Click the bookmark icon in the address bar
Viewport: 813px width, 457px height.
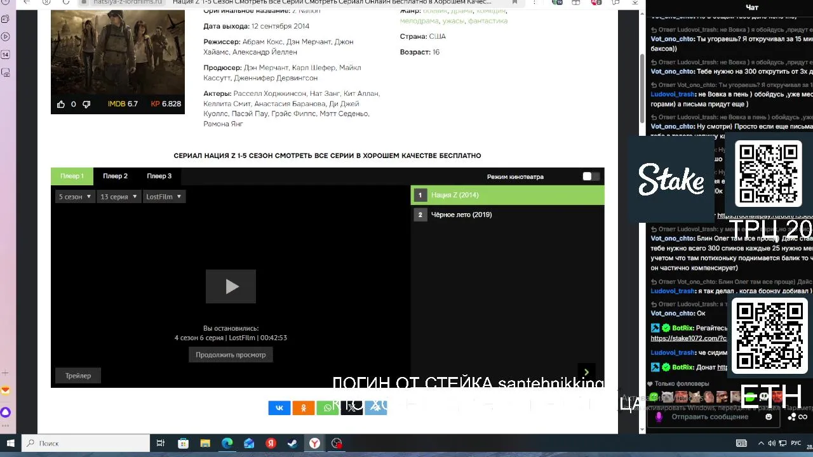coord(514,3)
